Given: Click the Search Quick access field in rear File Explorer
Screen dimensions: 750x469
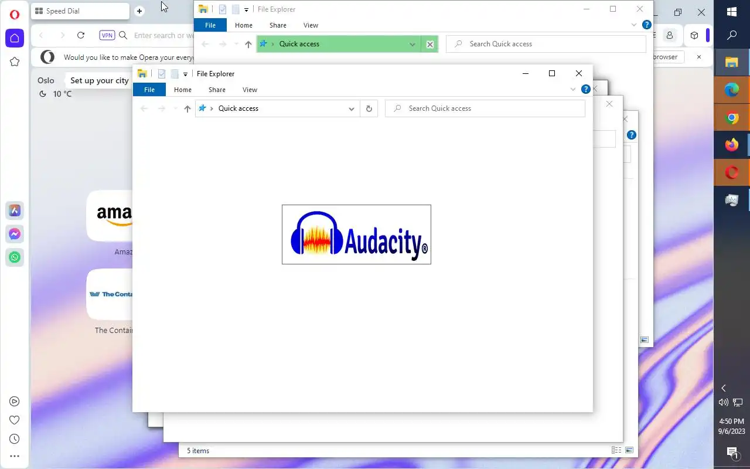Looking at the screenshot, I should pyautogui.click(x=546, y=44).
